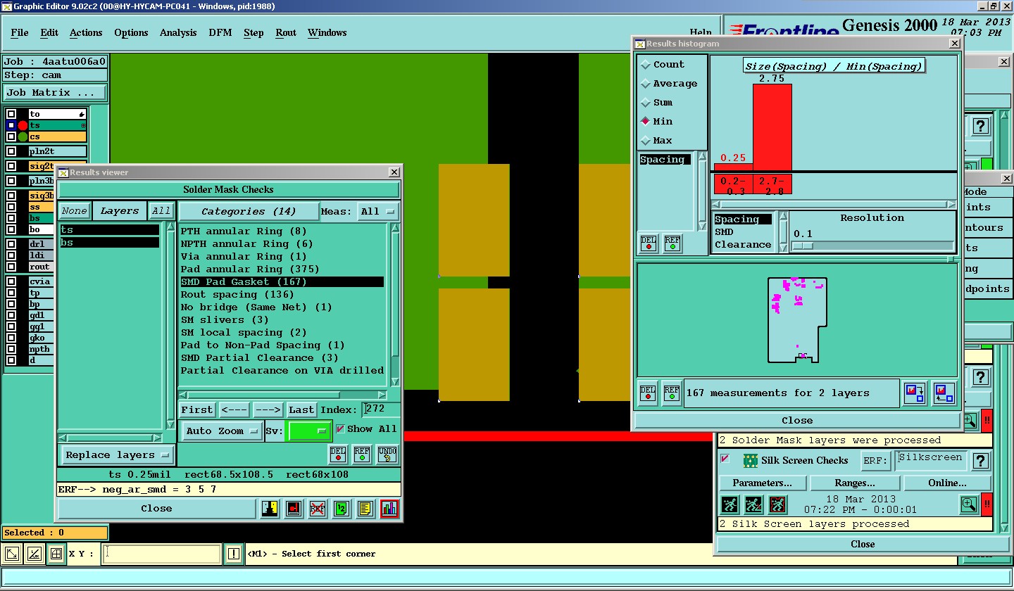Click the UNDO icon in Results viewer

pos(387,454)
